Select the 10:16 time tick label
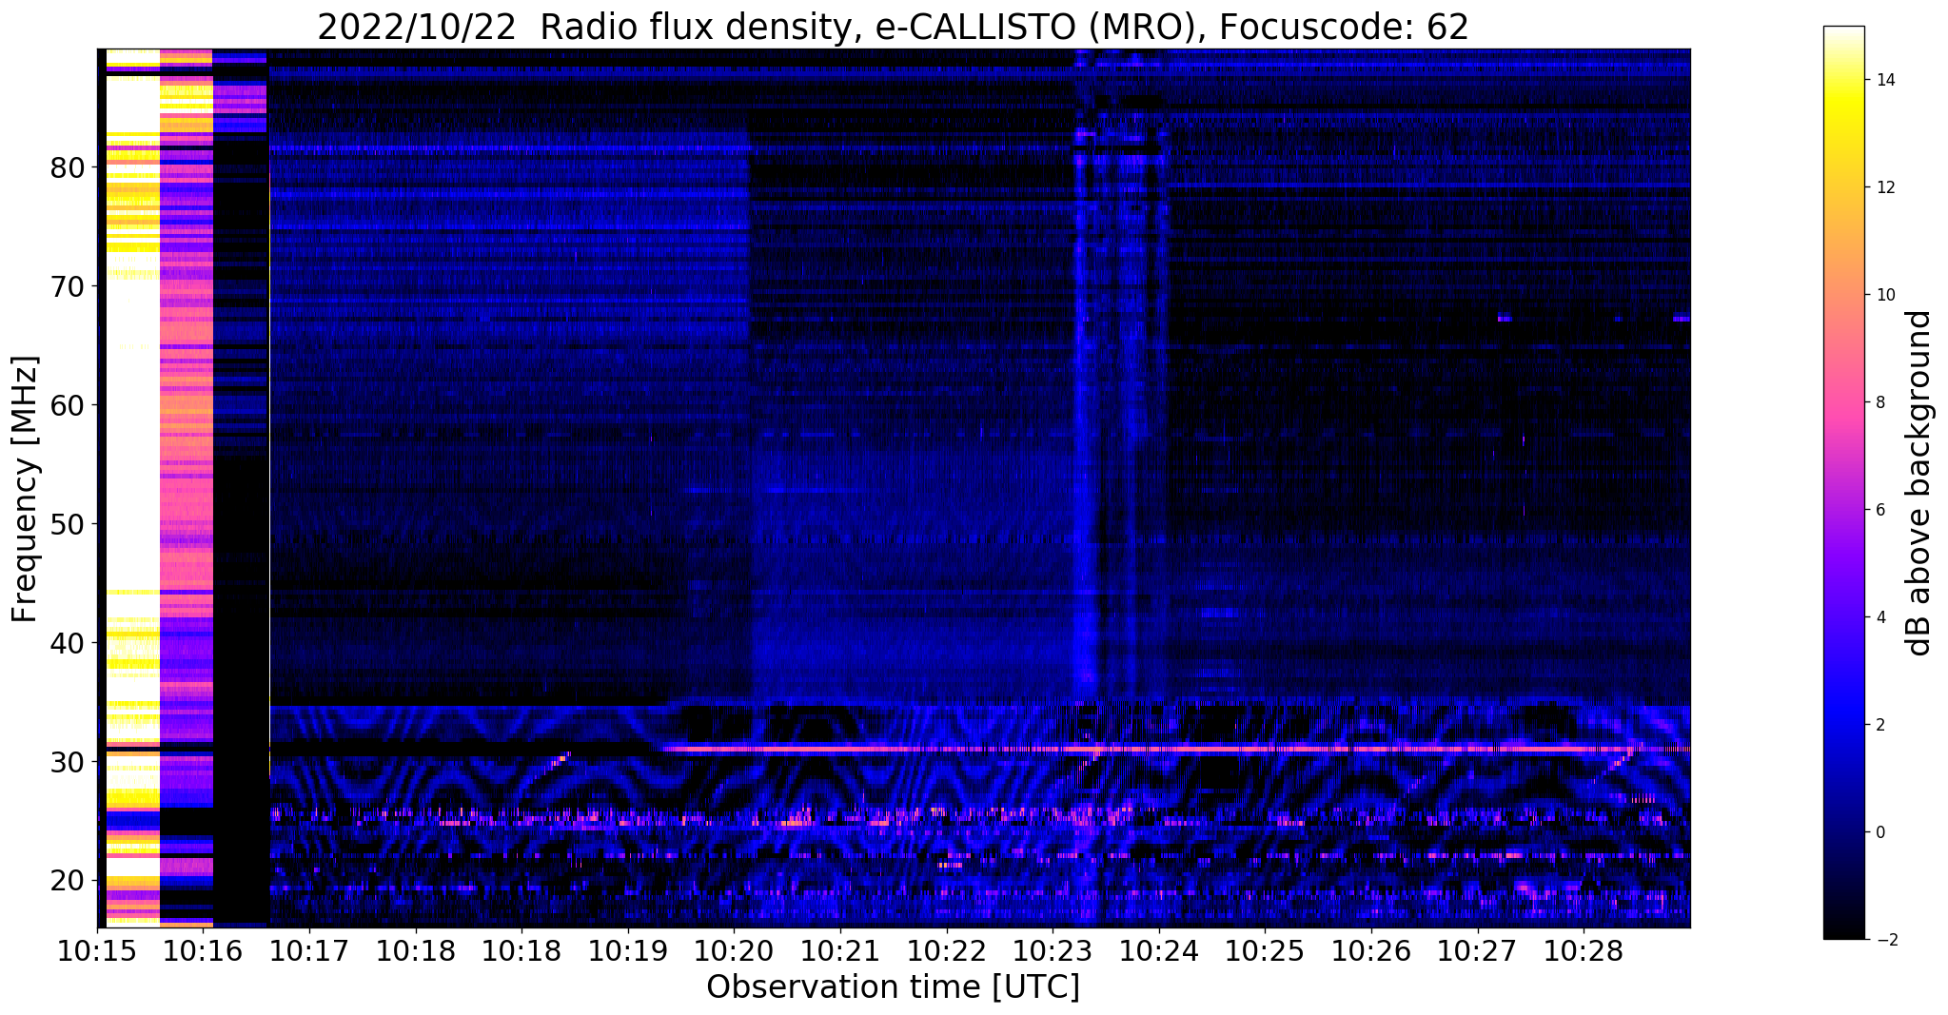1948x1015 pixels. coord(204,952)
